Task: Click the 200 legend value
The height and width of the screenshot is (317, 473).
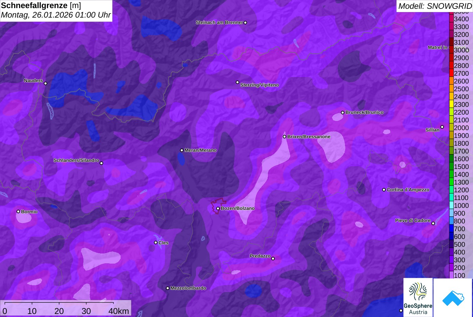Action: click(x=459, y=268)
